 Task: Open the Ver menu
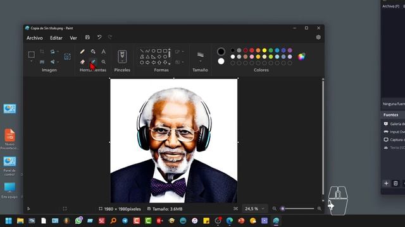point(73,38)
